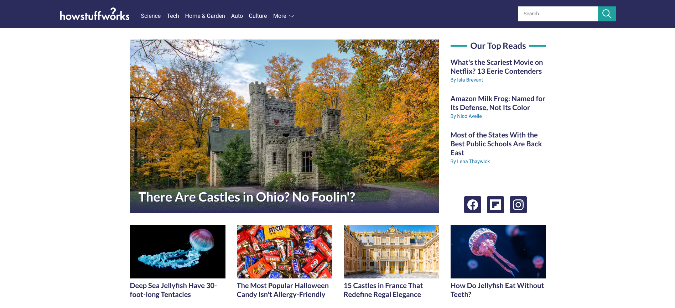Screen dimensions: 675x308
Task: Click into the Search input field
Action: [x=557, y=14]
